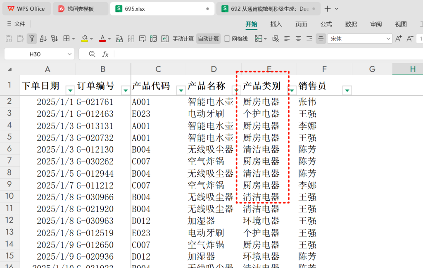Switch to the 692 document tab
The image size is (423, 268).
point(268,9)
